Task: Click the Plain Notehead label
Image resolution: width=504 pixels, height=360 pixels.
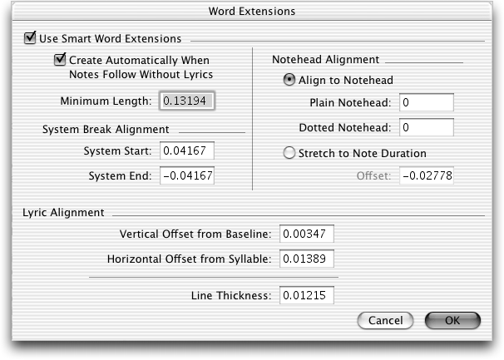Action: (350, 102)
